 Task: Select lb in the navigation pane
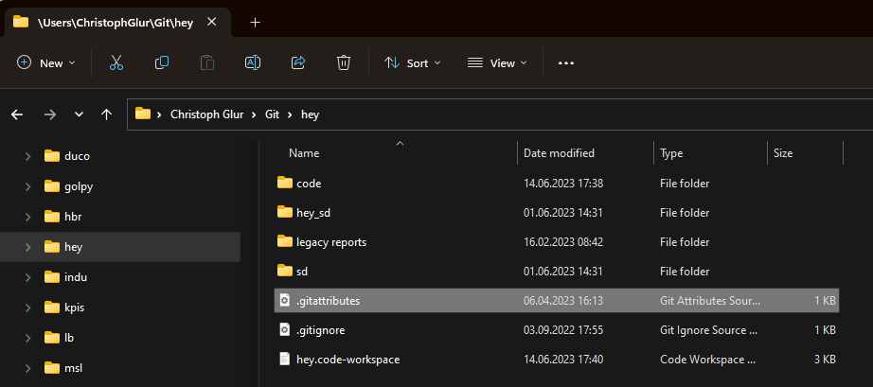pos(69,338)
